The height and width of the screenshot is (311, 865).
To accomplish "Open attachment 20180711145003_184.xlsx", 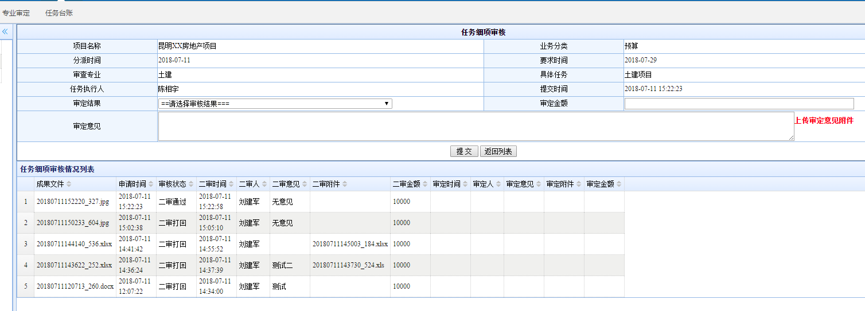I will (x=350, y=244).
